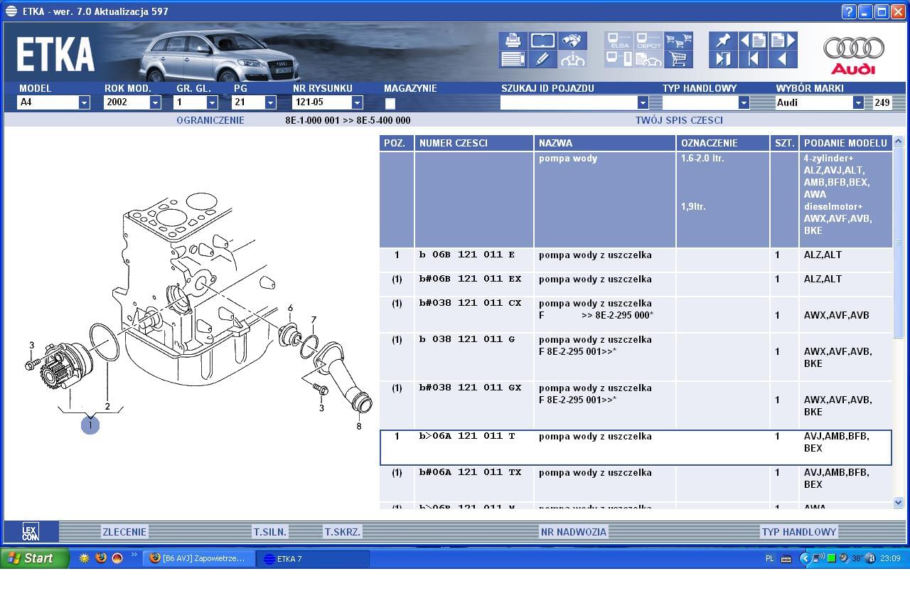
Task: Select part row 06A 121 011 T
Action: point(636,447)
